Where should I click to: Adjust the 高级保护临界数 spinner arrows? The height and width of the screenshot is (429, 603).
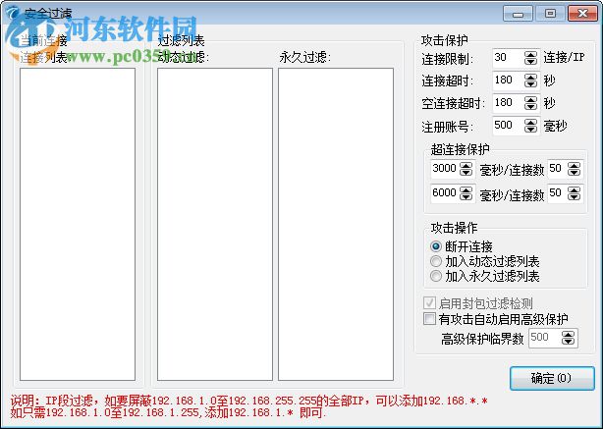(x=568, y=338)
